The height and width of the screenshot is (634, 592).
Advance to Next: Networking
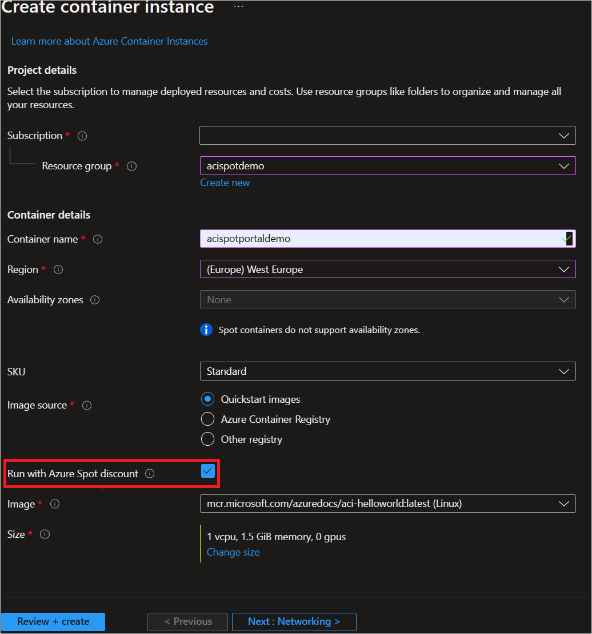pos(294,621)
